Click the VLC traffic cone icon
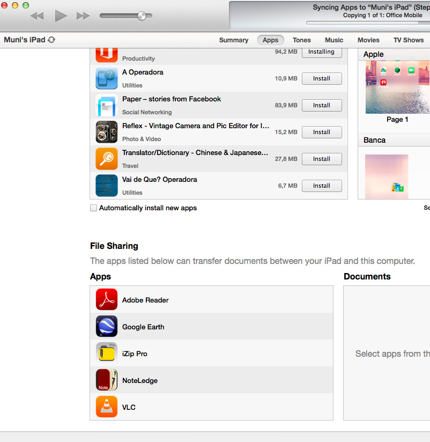 tap(106, 407)
